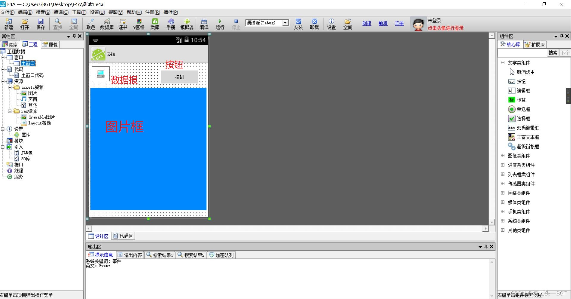Open the 类库 library toolbar icon
The image size is (571, 299).
click(x=155, y=24)
